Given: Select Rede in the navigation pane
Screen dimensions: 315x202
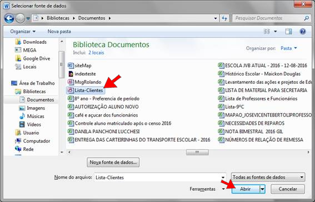Looking at the screenshot, I should tap(24, 149).
